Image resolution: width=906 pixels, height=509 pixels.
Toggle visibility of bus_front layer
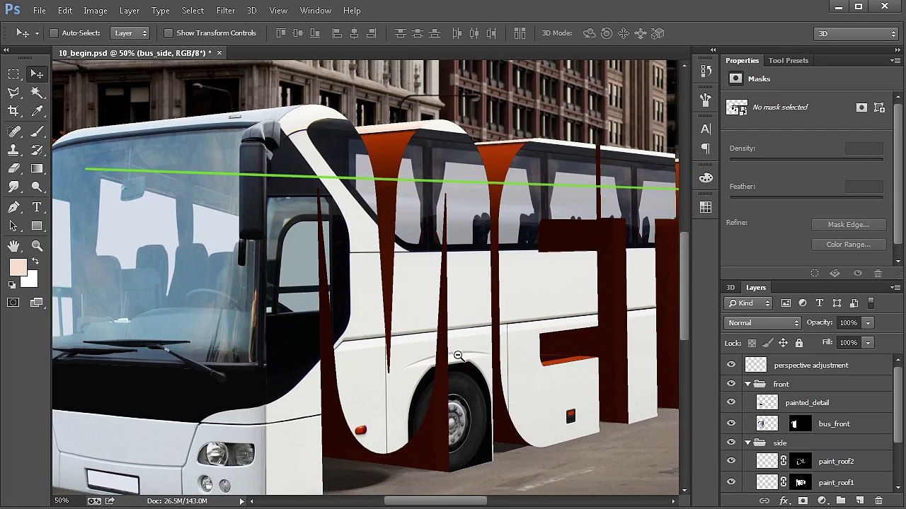tap(731, 423)
